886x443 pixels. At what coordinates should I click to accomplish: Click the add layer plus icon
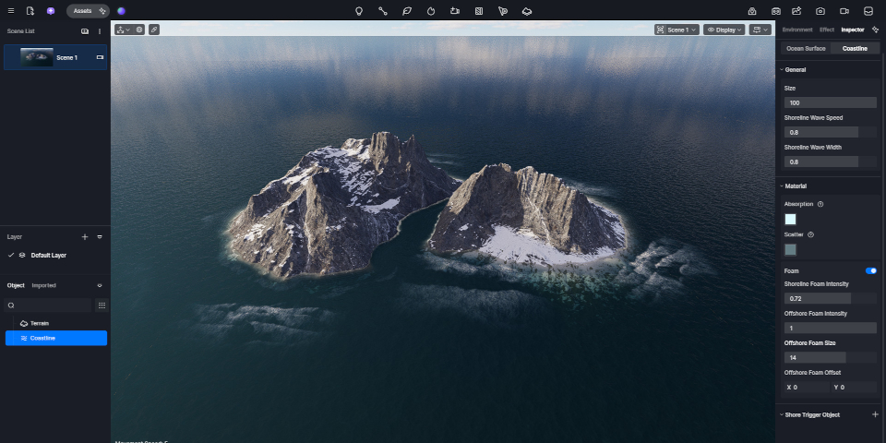click(85, 237)
